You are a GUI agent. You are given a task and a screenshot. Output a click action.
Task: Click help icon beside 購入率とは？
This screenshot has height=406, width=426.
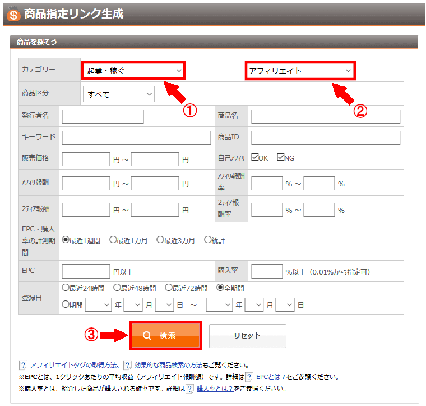189,389
